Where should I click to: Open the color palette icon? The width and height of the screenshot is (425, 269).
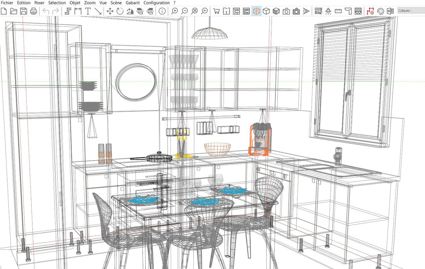point(380,11)
